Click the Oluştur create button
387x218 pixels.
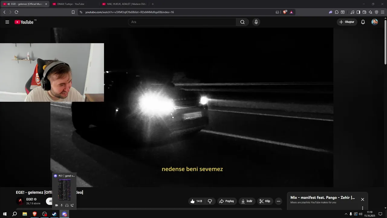(x=347, y=22)
